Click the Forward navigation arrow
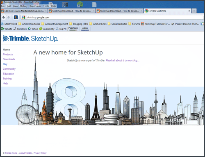Viewport: 205px width, 157px height. [x=9, y=17]
